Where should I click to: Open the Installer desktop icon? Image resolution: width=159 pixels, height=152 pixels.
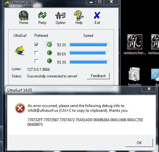click(x=134, y=76)
